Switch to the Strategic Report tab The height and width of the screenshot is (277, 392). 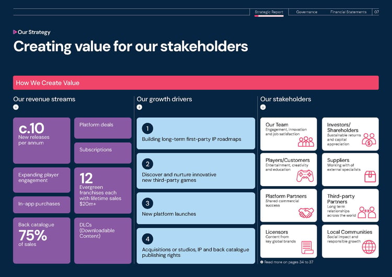pos(269,12)
